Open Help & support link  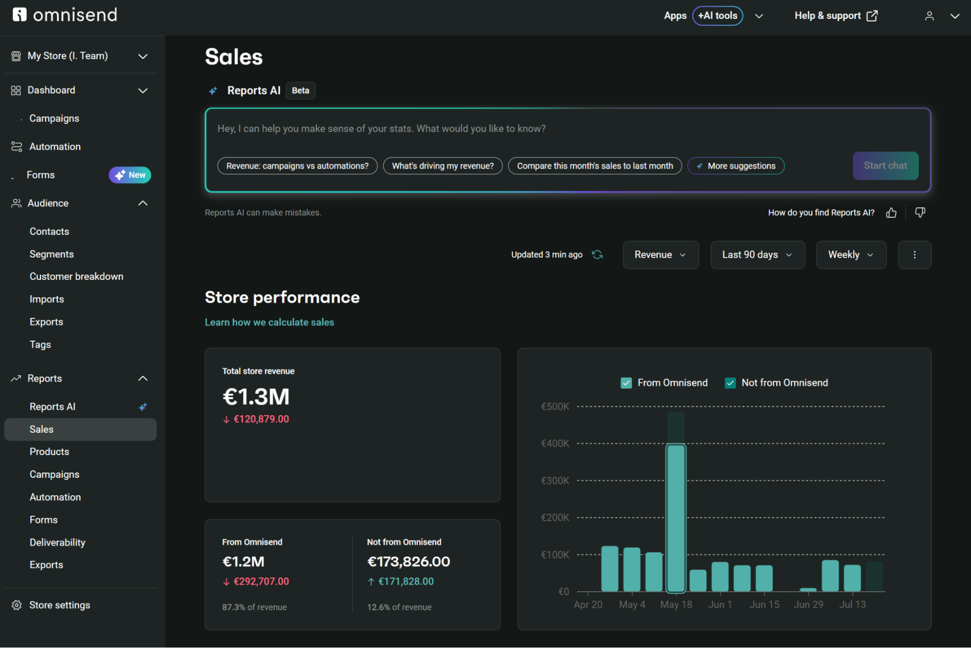click(836, 16)
